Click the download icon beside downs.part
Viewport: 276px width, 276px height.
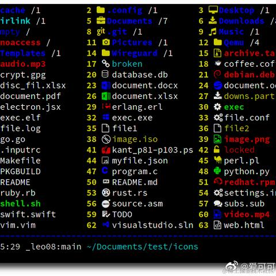[x=218, y=95]
